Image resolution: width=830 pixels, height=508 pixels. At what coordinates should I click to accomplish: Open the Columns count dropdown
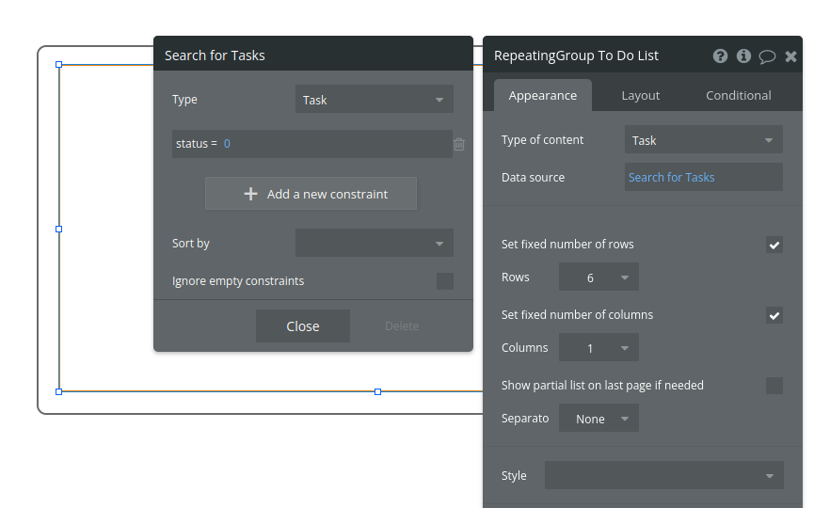pyautogui.click(x=599, y=348)
